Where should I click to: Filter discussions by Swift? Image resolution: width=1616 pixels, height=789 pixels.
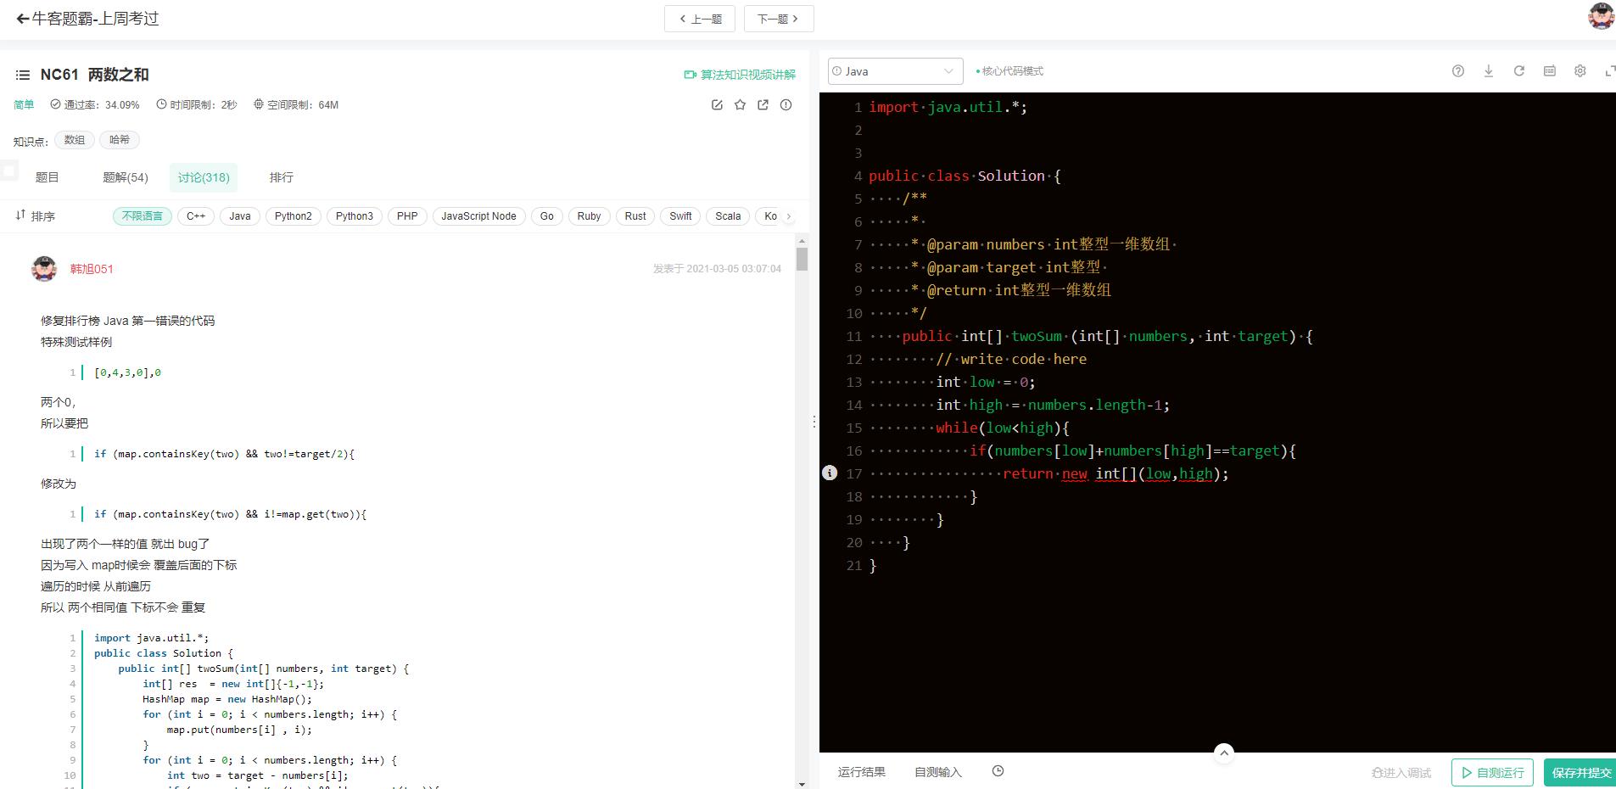680,216
